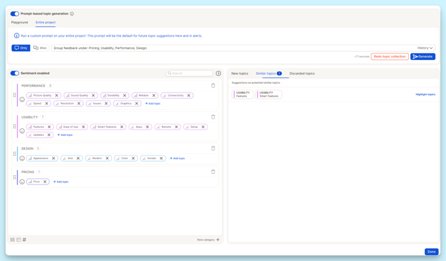
Task: Delete the DESIGN category with trash icon
Action: point(213,148)
